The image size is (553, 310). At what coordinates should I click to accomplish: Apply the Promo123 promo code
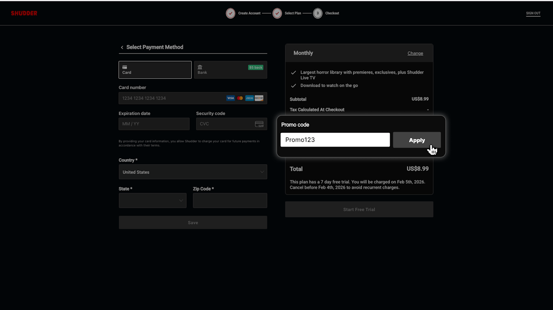click(x=416, y=140)
